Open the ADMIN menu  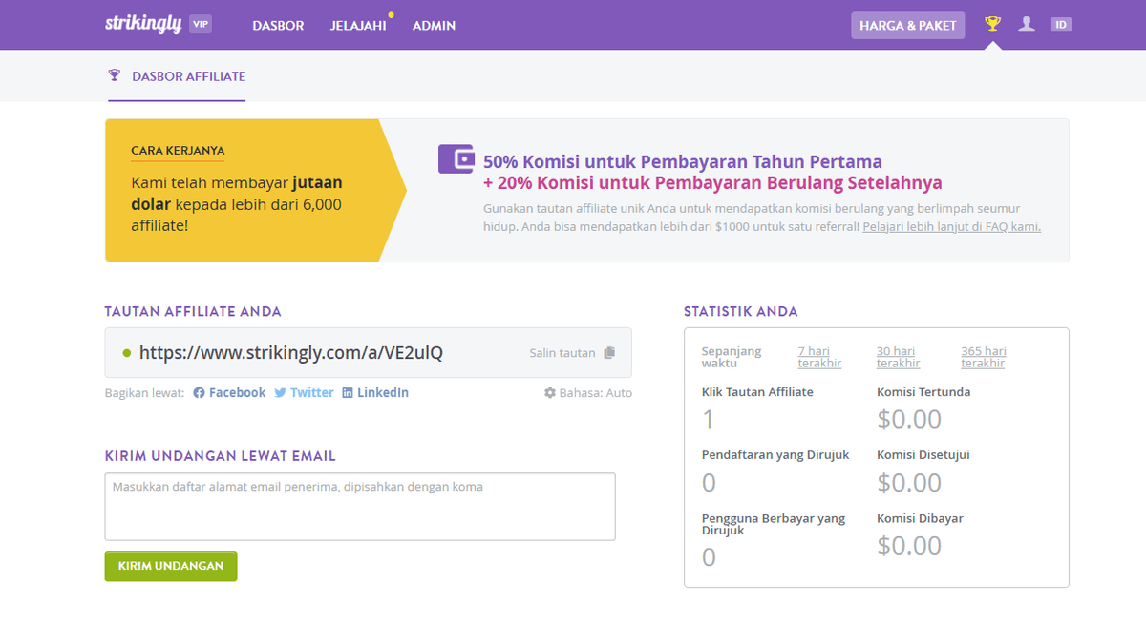pyautogui.click(x=434, y=26)
